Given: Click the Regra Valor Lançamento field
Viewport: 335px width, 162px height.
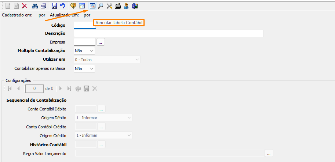Looking at the screenshot, I should tap(170, 153).
